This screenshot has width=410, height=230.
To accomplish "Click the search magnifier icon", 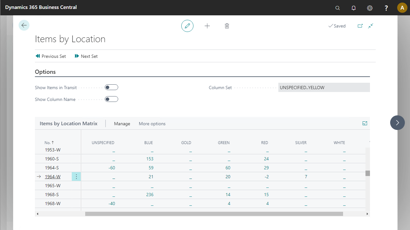I will (338, 8).
